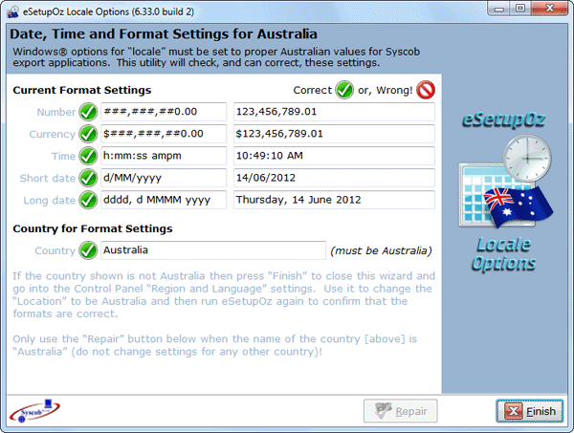Click the eSetupOz title bar app icon
This screenshot has height=433, width=574.
(11, 10)
